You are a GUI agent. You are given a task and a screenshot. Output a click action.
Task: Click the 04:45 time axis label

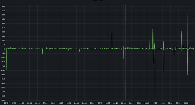pyautogui.click(x=84, y=103)
